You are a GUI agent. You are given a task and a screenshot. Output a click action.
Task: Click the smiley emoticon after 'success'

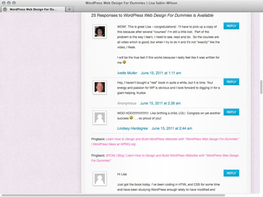pyautogui.click(x=131, y=118)
